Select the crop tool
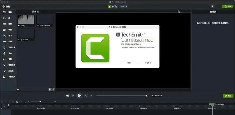Screen dimensions: 235x115 click(x=116, y=7)
